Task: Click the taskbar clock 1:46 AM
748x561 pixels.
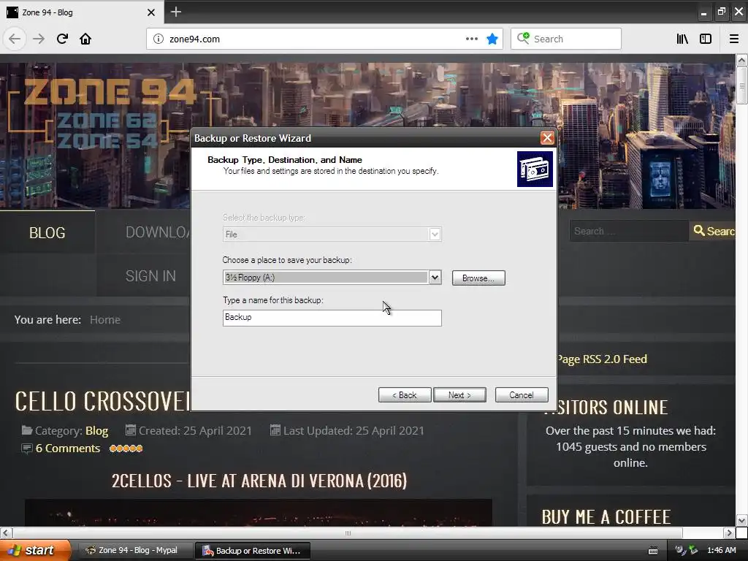Action: 721,551
